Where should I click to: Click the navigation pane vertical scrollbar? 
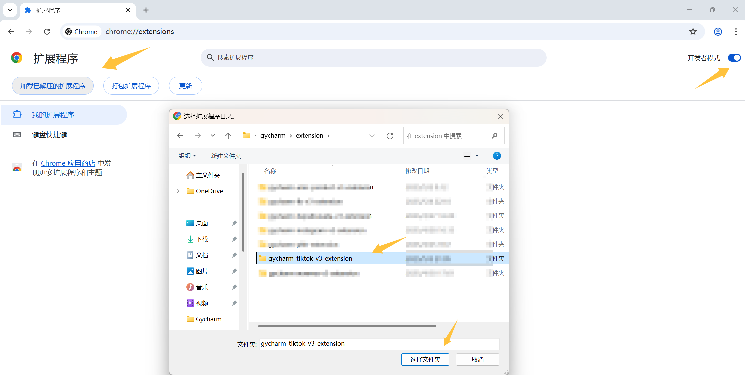click(x=243, y=212)
